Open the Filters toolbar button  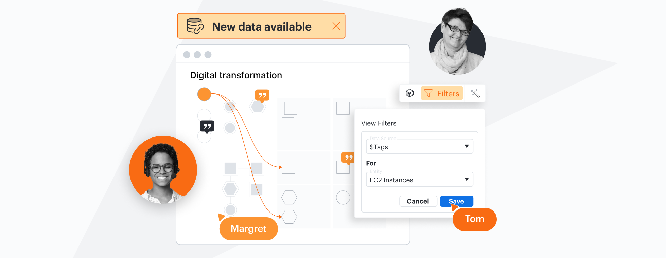442,93
